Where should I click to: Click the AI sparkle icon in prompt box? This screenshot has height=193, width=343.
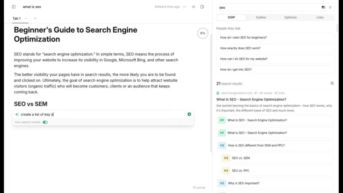[x=17, y=114]
